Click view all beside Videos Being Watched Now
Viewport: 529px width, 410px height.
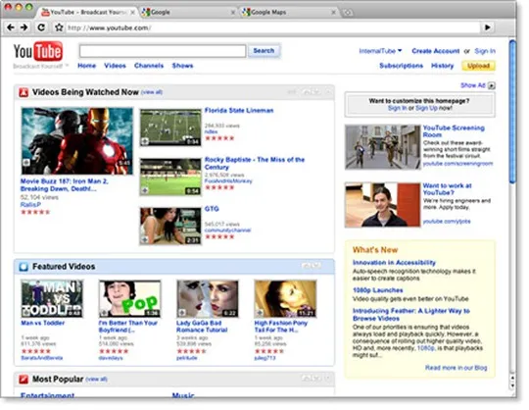coord(152,92)
